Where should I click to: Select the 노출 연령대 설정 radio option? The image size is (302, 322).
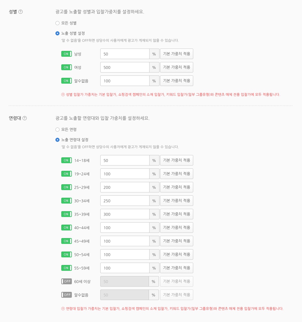click(57, 140)
